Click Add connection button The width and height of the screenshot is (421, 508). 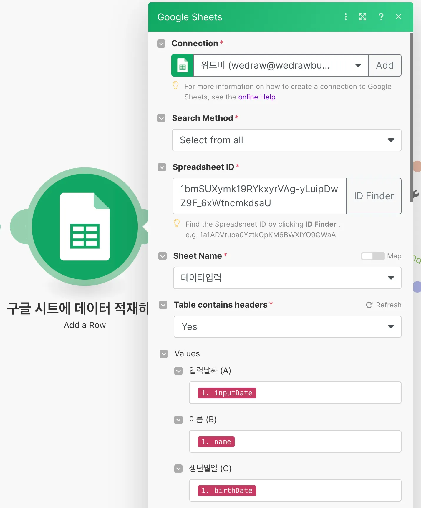pyautogui.click(x=385, y=65)
